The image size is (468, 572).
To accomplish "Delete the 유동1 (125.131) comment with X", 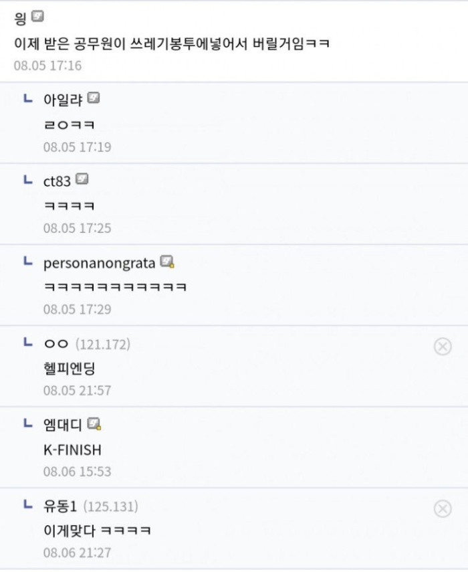I will tap(443, 509).
